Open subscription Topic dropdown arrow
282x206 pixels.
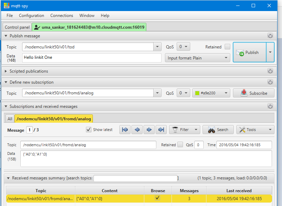157,93
